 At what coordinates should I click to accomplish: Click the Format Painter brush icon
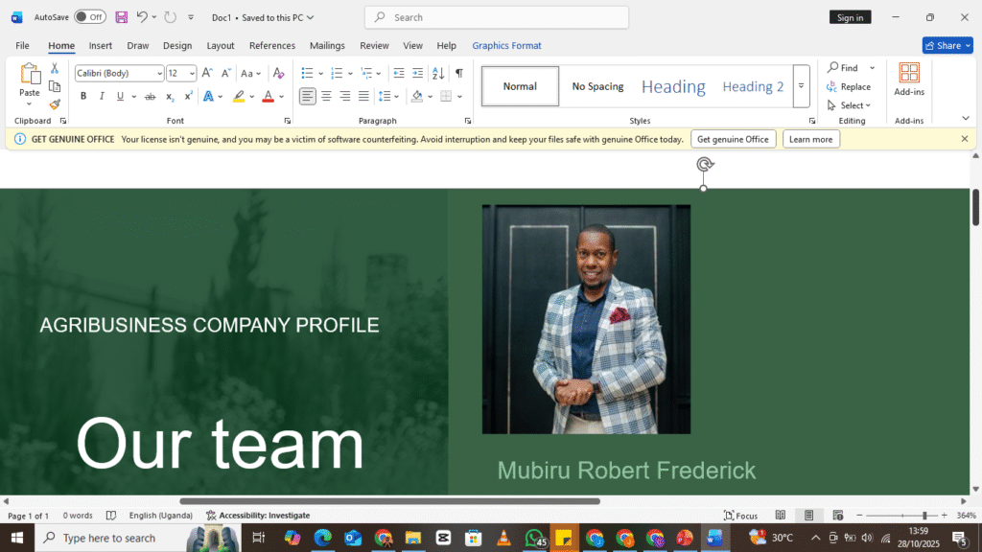(55, 104)
